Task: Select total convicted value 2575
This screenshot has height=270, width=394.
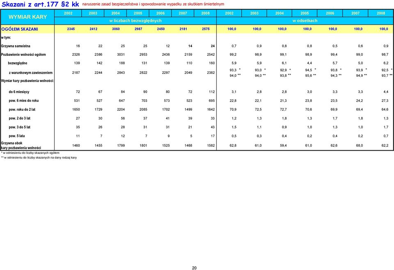Action: click(206, 29)
